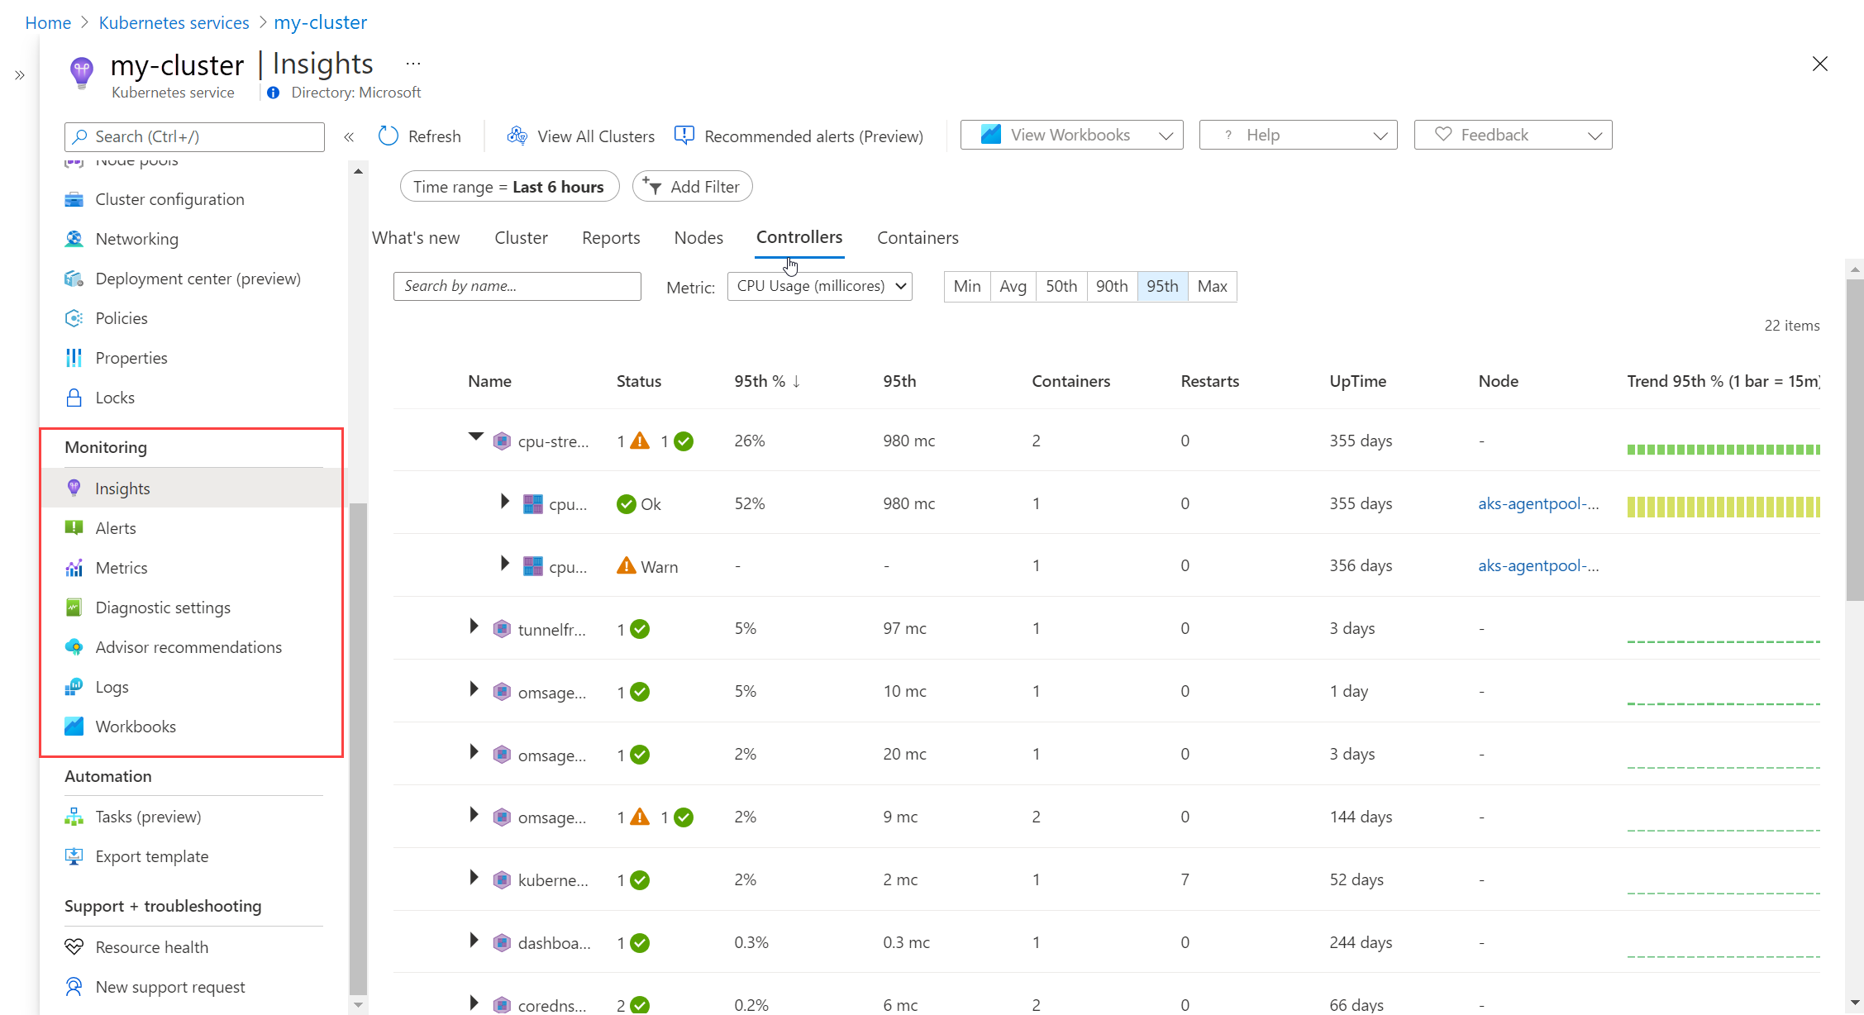The image size is (1864, 1015).
Task: Open New support request
Action: point(169,987)
